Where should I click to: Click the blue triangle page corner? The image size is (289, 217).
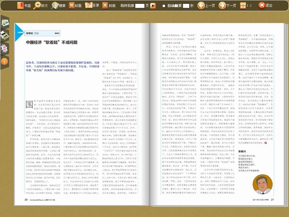[x=19, y=33]
